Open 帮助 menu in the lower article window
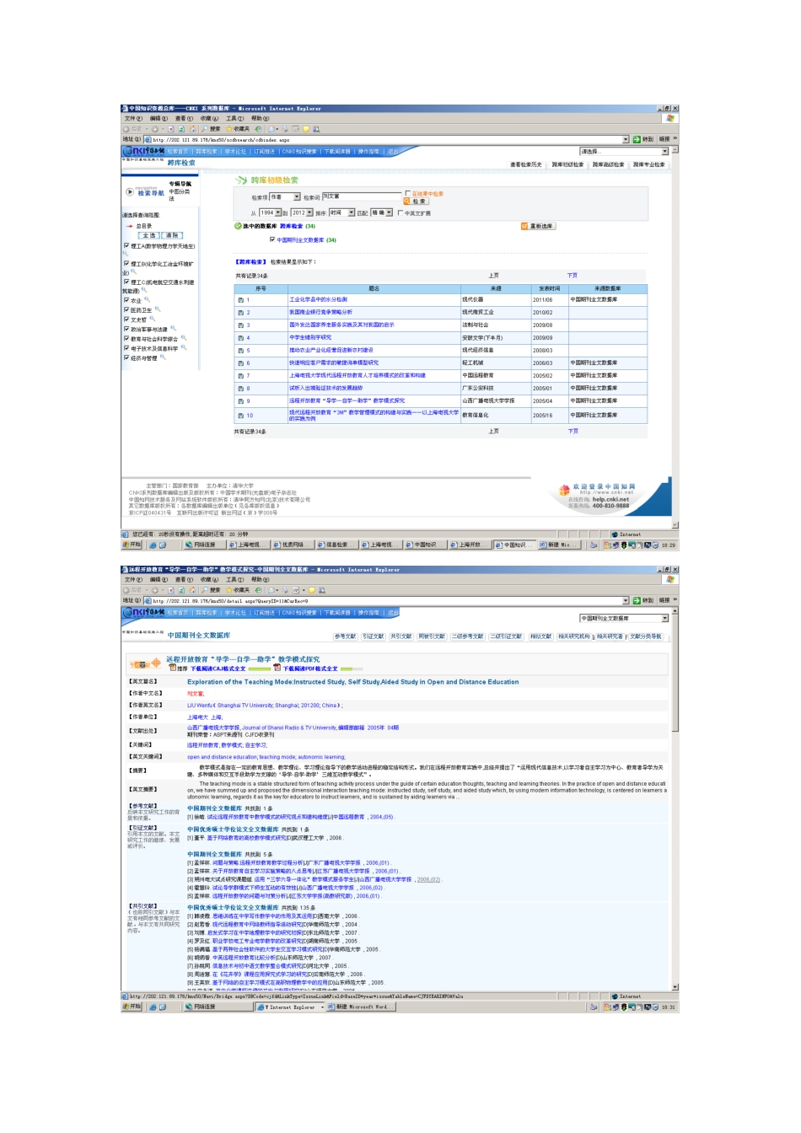This screenshot has height=1133, width=801. pos(260,580)
